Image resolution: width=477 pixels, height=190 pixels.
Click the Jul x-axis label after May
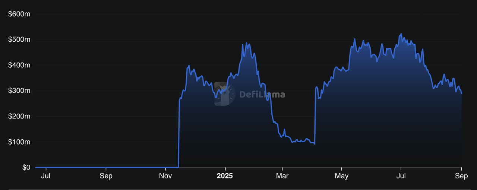tap(401, 175)
